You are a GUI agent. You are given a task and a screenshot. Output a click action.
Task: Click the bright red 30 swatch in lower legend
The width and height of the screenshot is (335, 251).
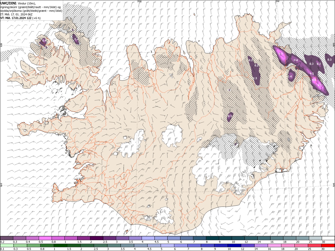coord(328,246)
